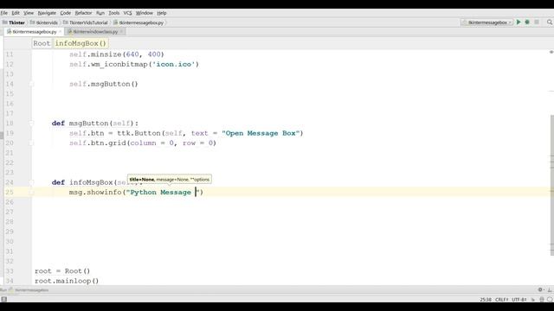The height and width of the screenshot is (311, 554).
Task: Open Search Everywhere magnifier icon
Action: pyautogui.click(x=550, y=22)
